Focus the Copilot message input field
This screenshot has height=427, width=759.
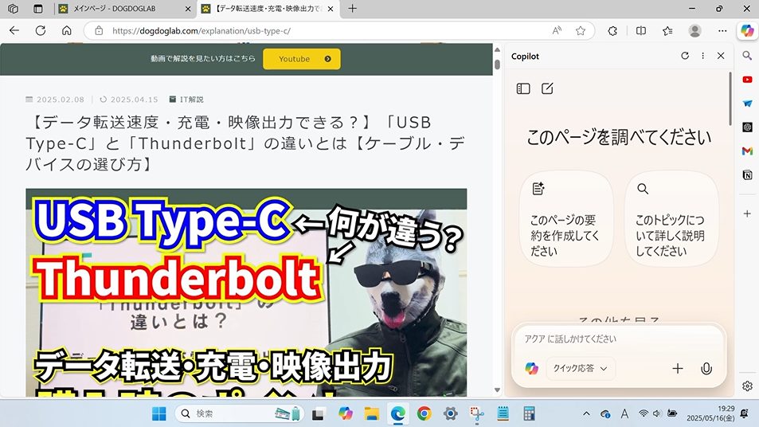tap(617, 339)
